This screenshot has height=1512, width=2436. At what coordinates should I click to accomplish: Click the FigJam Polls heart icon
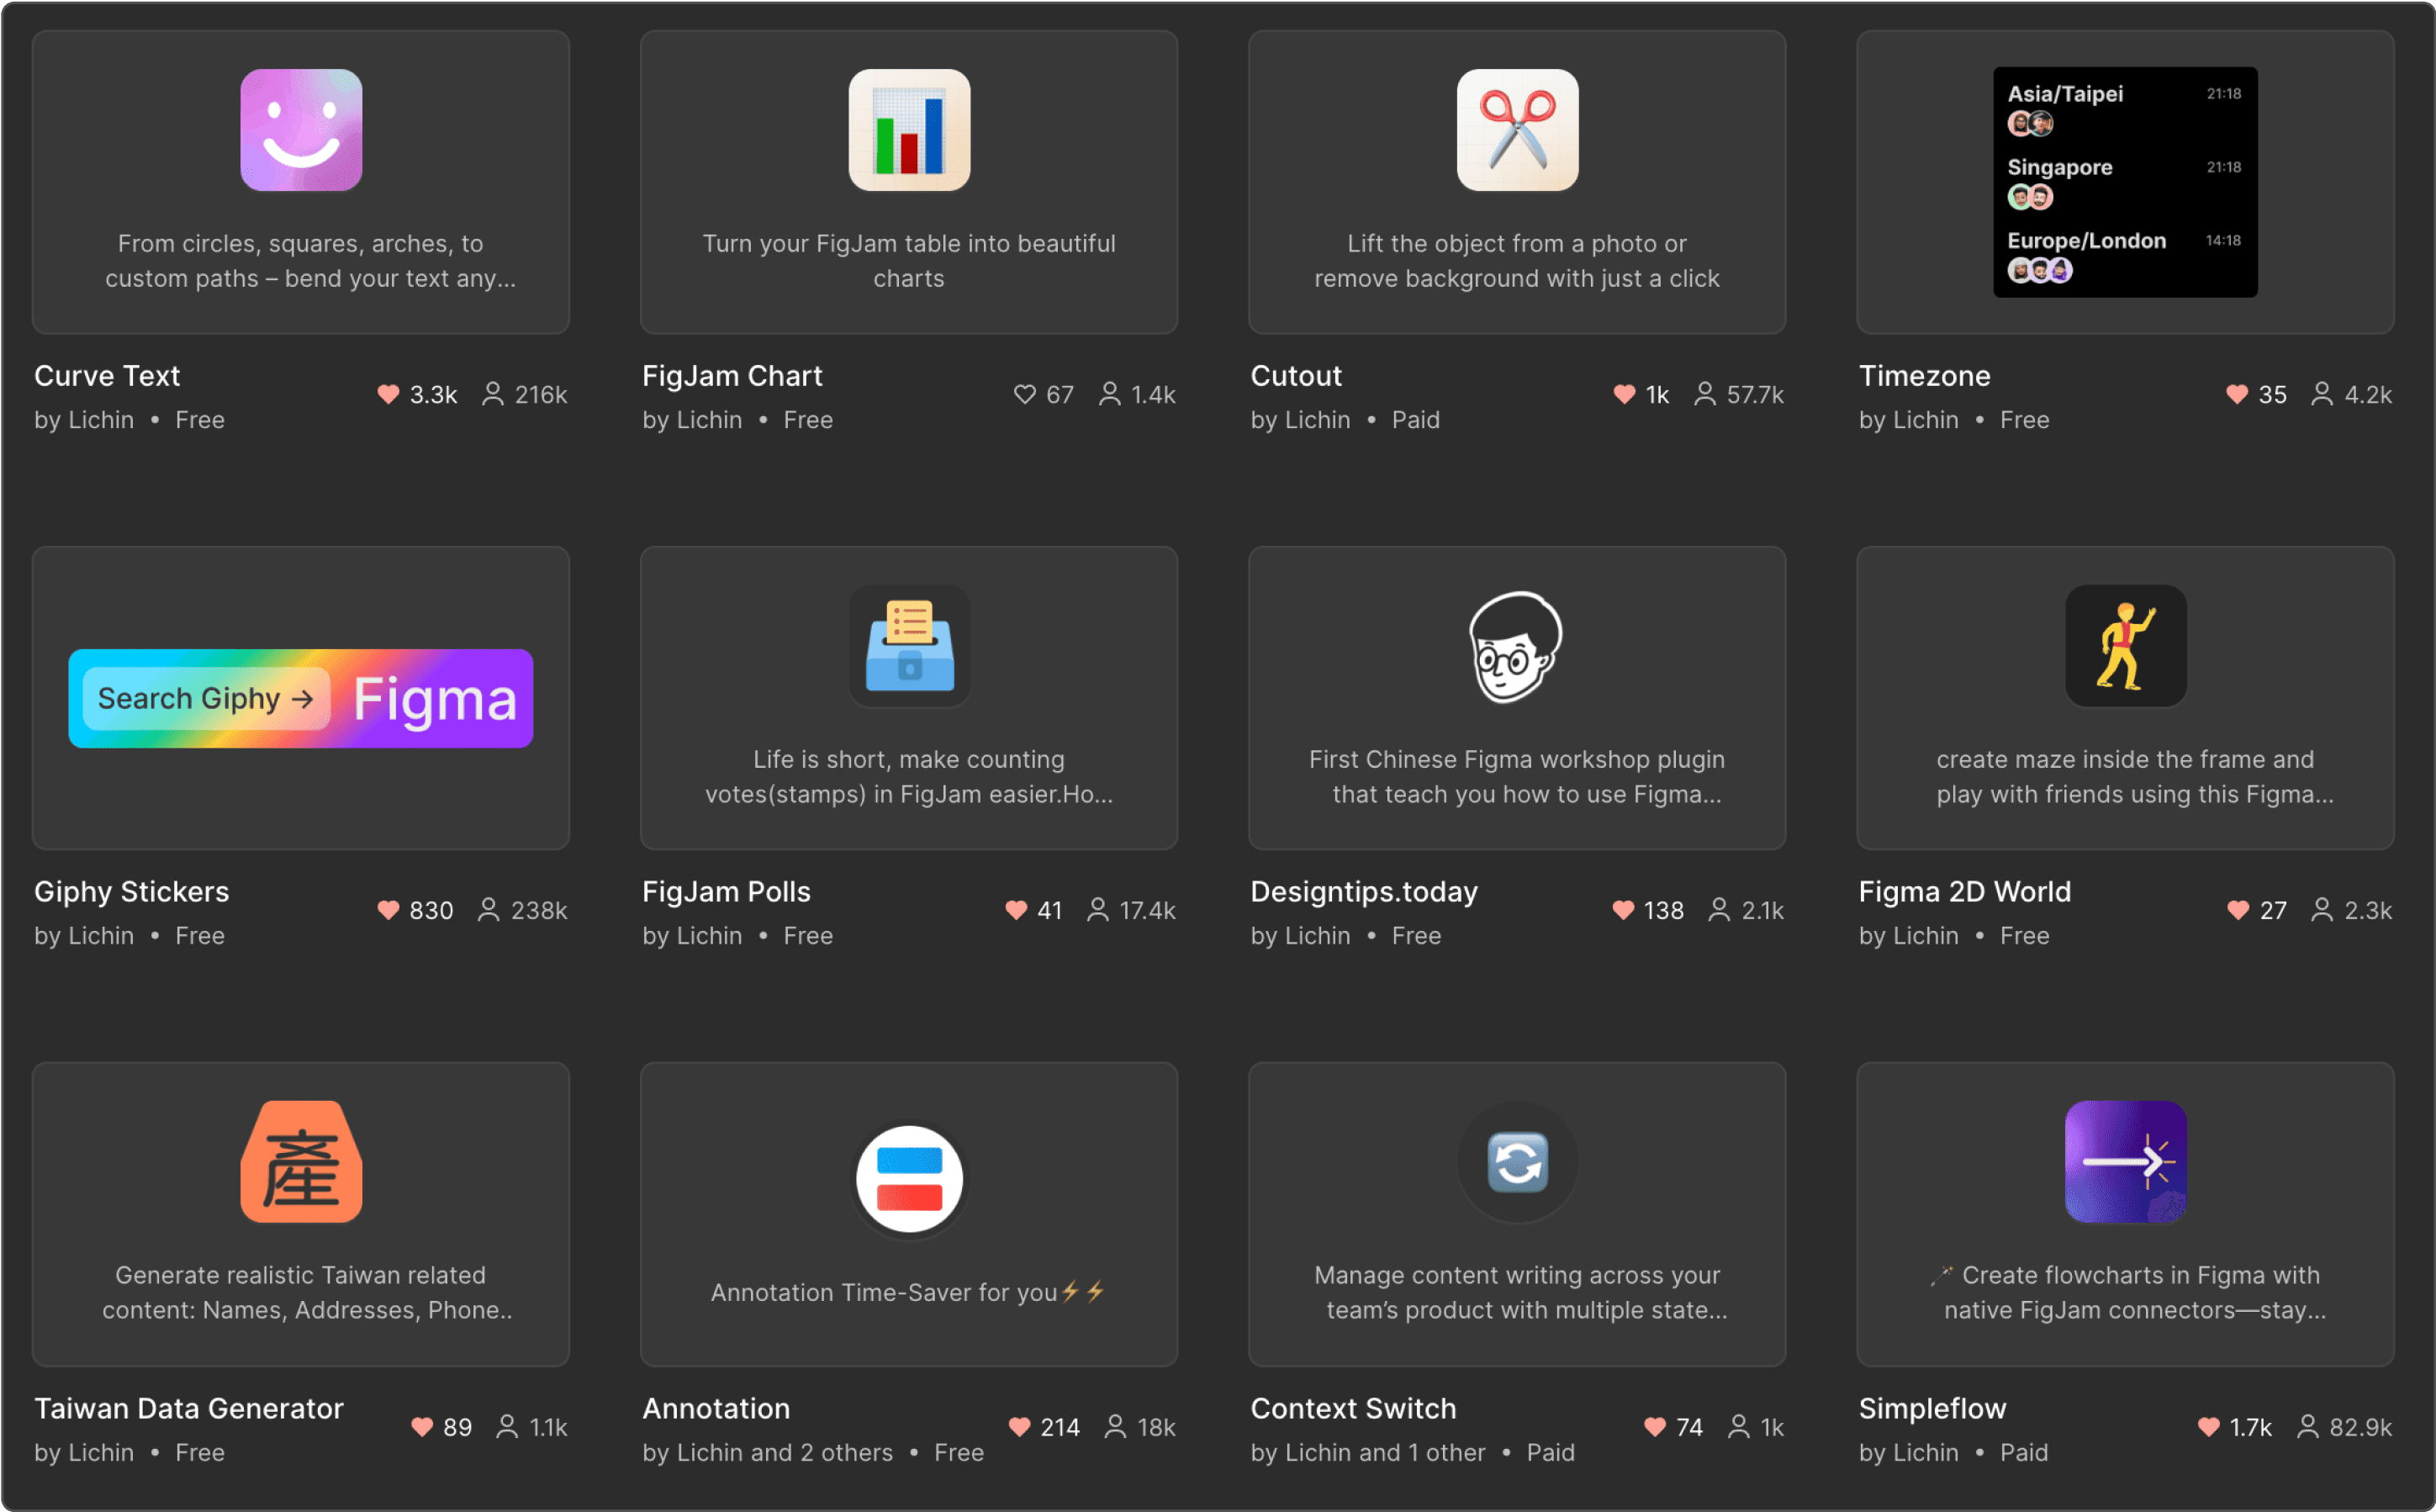tap(1016, 910)
